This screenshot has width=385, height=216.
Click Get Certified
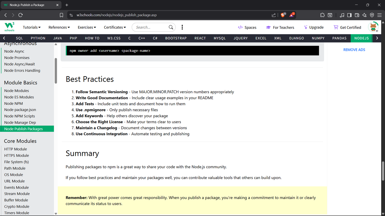pos(347,27)
